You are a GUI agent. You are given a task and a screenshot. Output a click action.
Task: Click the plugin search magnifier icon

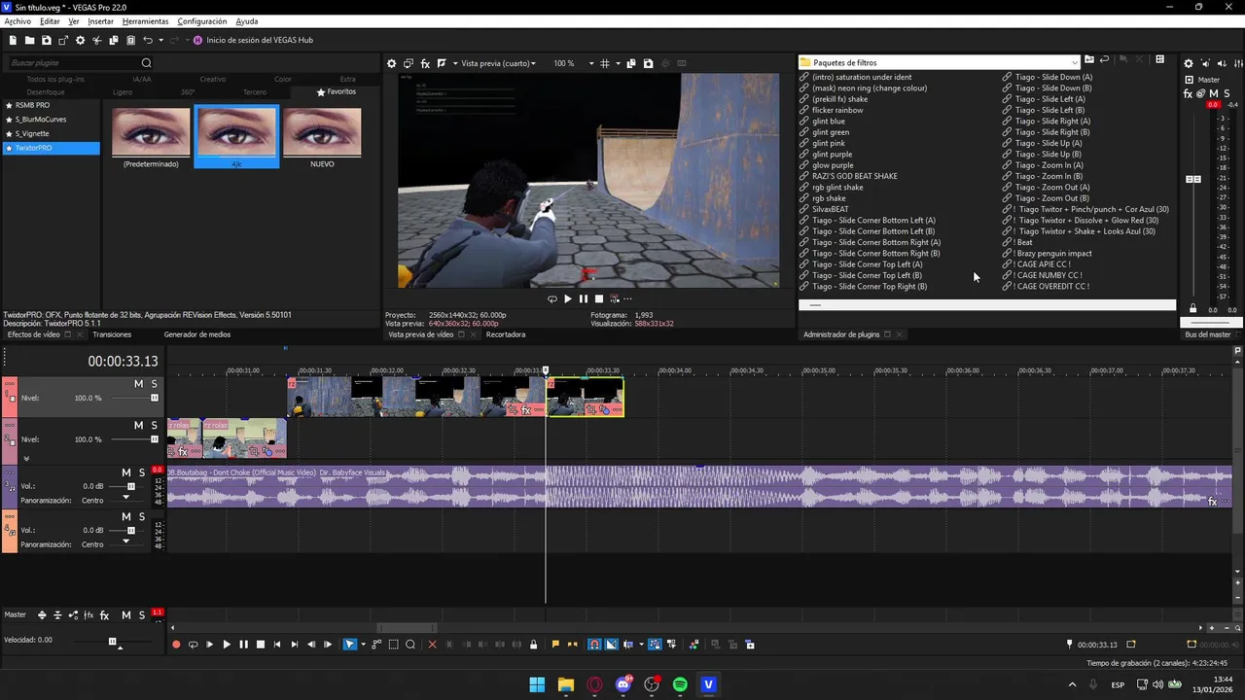pyautogui.click(x=147, y=63)
